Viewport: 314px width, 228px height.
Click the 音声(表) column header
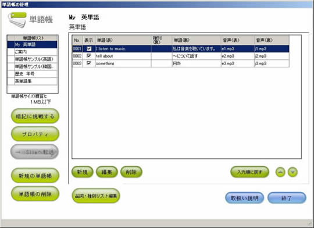pos(238,40)
